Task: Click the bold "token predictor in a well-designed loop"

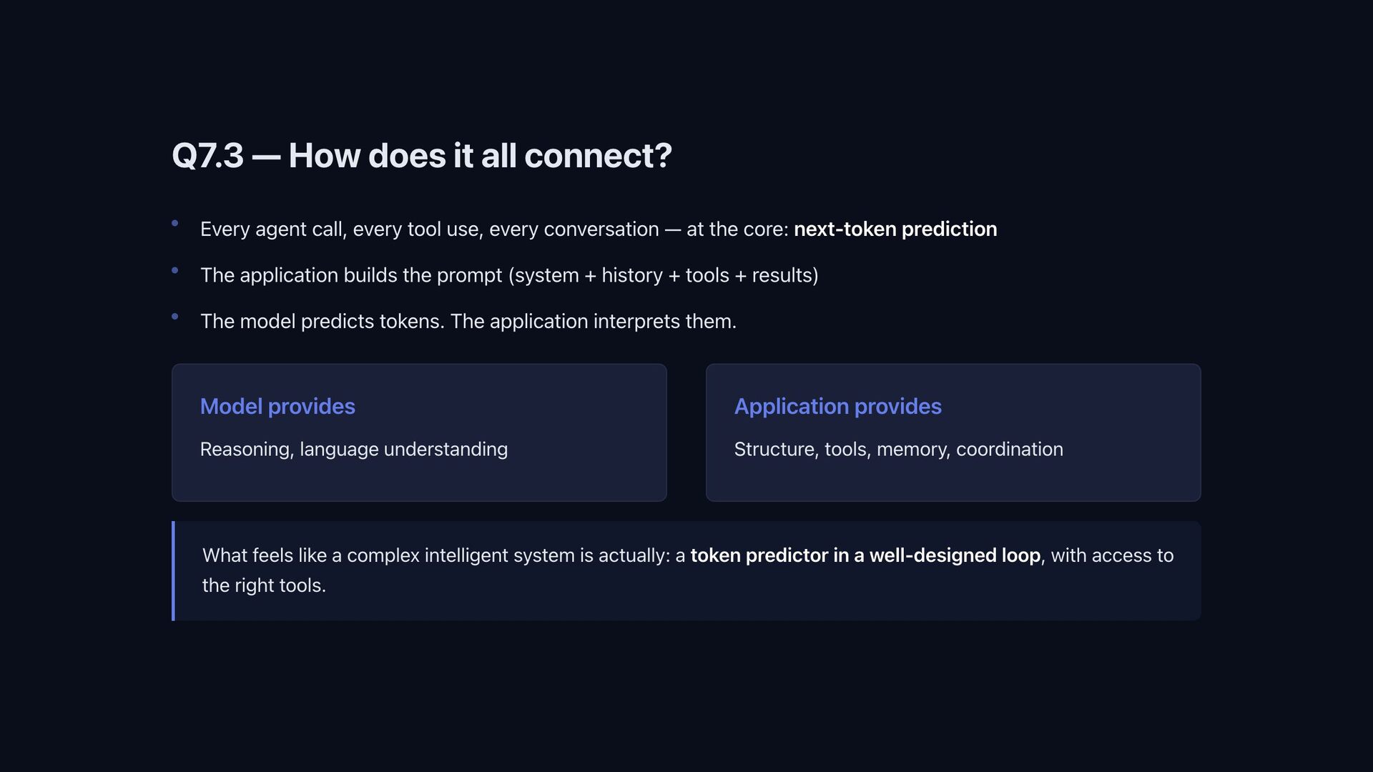Action: point(865,555)
